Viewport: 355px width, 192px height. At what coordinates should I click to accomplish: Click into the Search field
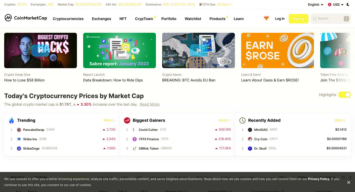click(x=331, y=19)
